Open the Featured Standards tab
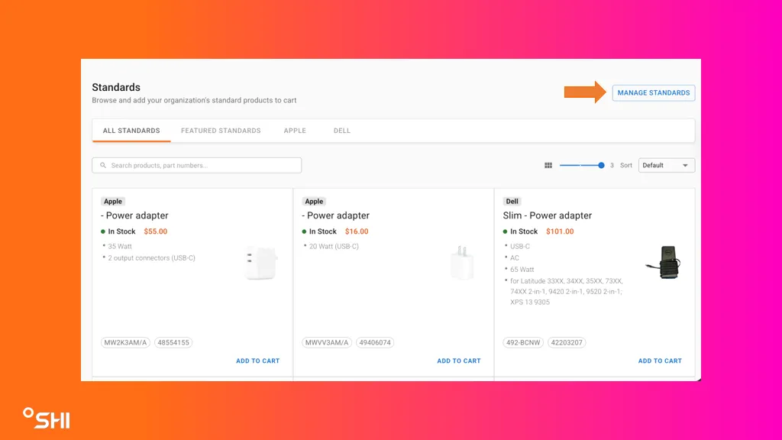782x440 pixels. point(221,131)
